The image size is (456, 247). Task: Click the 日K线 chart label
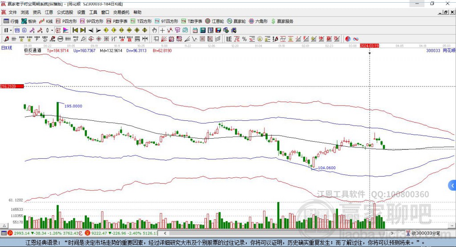point(7,48)
